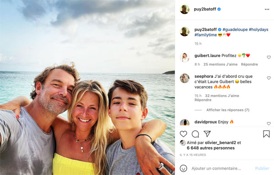Like davidproux's Enjoy comment
The height and width of the screenshot is (175, 274).
pos(269,124)
